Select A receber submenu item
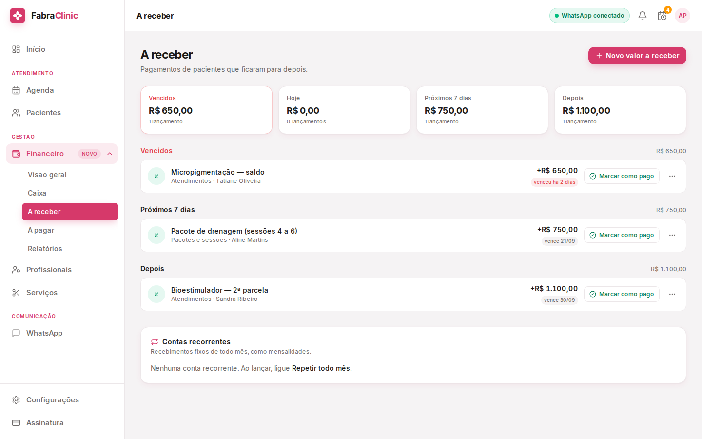This screenshot has width=702, height=439. [70, 212]
